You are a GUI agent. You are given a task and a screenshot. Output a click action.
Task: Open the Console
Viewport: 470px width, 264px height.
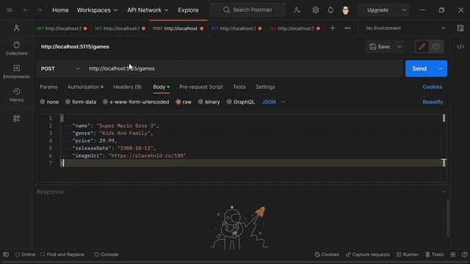[x=106, y=254]
